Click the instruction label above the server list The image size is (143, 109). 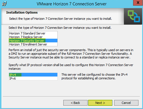(x=60, y=28)
